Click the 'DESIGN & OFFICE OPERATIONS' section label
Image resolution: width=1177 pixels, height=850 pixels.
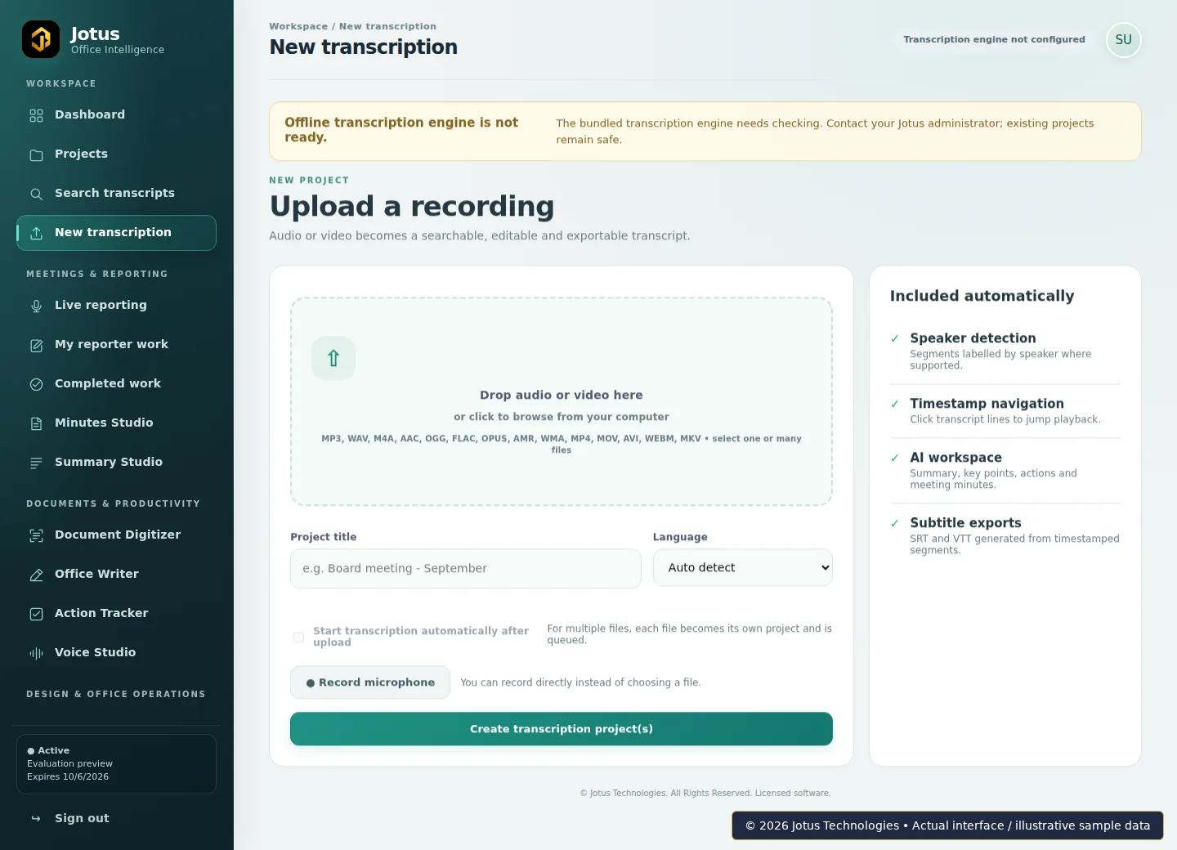116,694
